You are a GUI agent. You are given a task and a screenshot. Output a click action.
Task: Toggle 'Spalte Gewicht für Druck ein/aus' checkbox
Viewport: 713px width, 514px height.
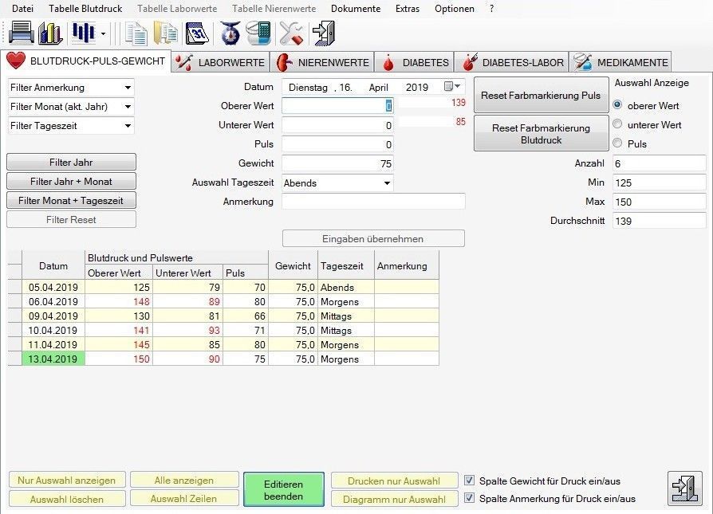tap(470, 481)
